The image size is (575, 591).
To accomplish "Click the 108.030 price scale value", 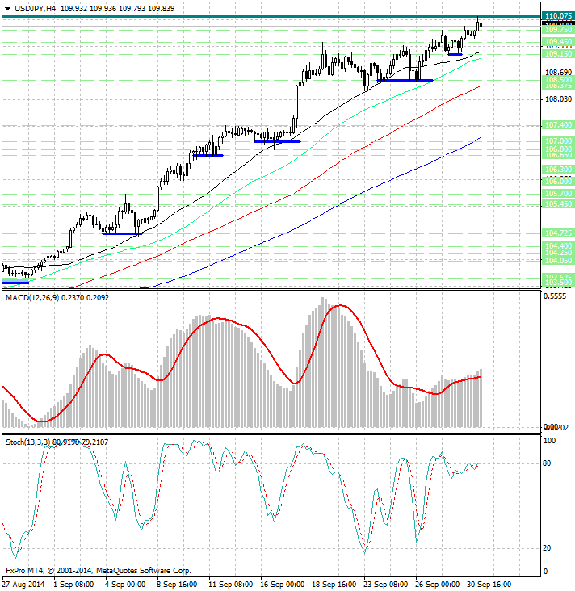I will [x=558, y=99].
